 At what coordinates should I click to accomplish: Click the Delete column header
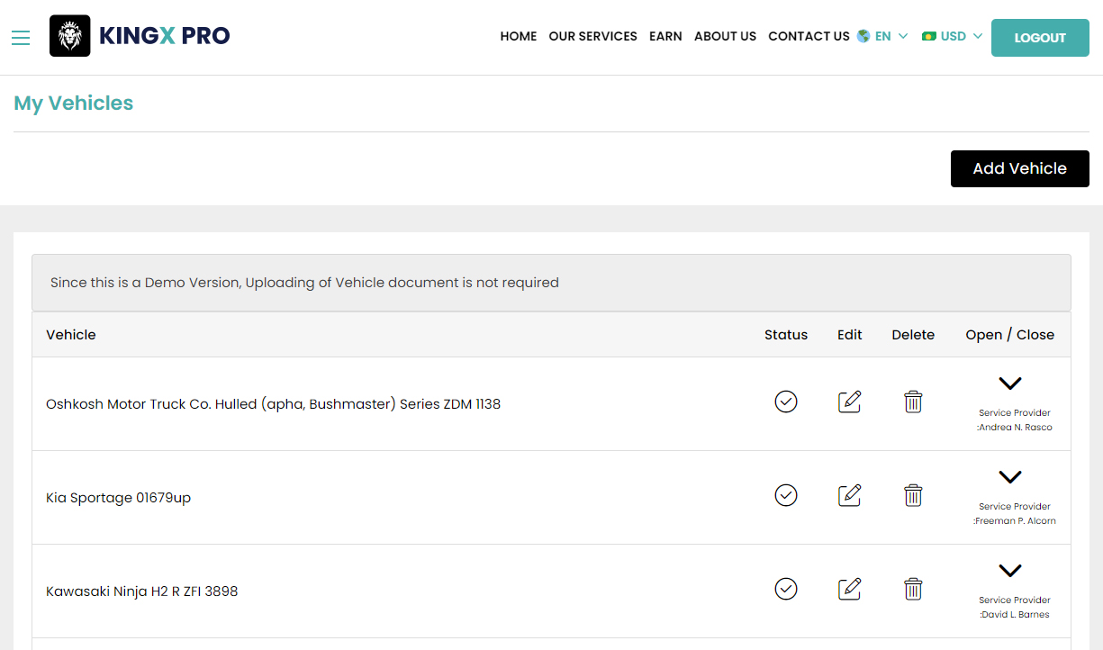(913, 335)
